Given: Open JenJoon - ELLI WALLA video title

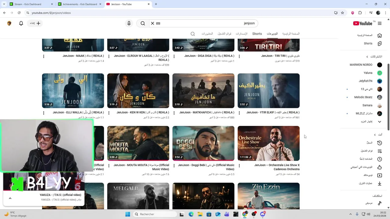Looking at the screenshot, I should [78, 113].
